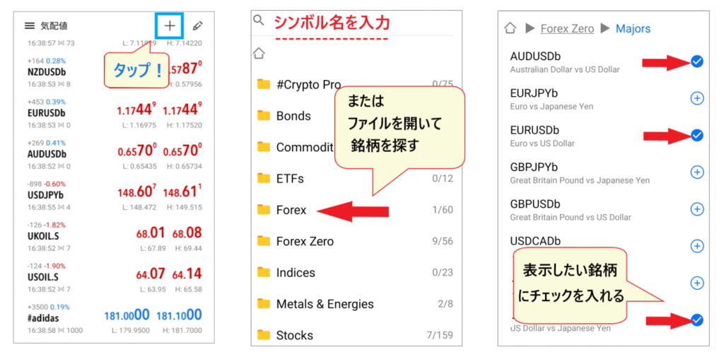Add EURJPYb with its plus icon
Image resolution: width=724 pixels, height=357 pixels.
pyautogui.click(x=696, y=98)
